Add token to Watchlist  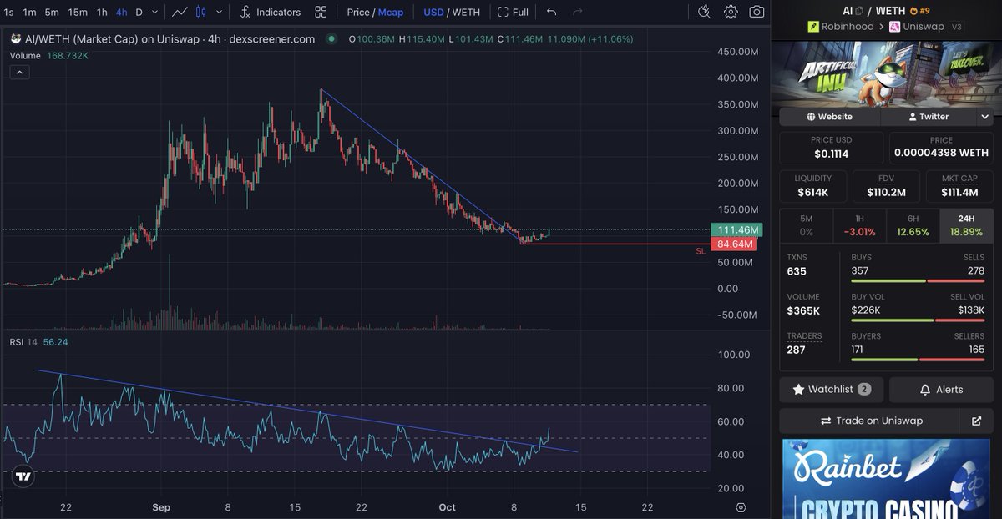831,390
